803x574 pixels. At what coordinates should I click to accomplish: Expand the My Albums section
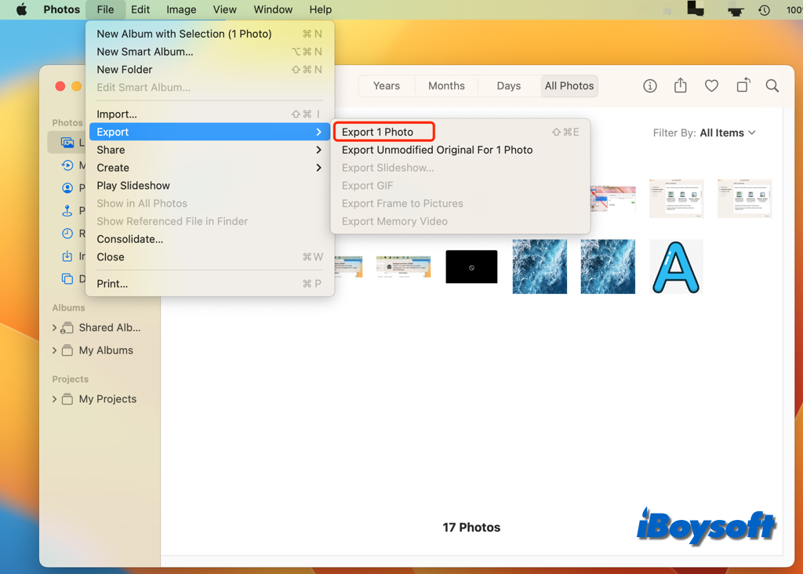[56, 351]
